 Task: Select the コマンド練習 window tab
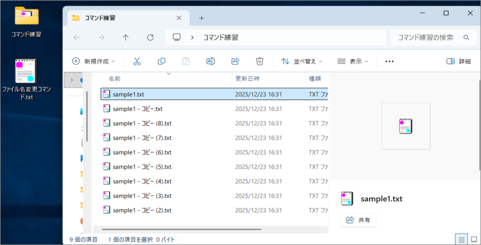click(x=122, y=18)
